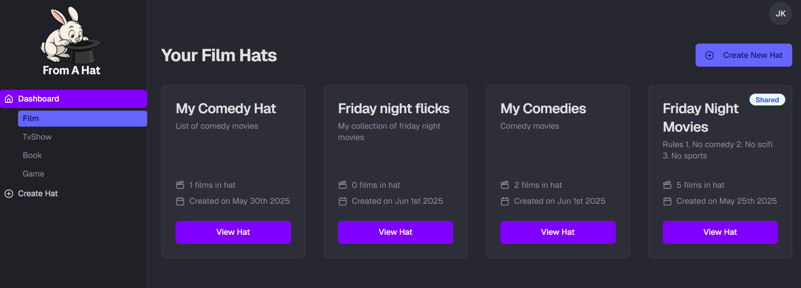Open the JK user avatar menu
Image resolution: width=801 pixels, height=288 pixels.
tap(780, 14)
